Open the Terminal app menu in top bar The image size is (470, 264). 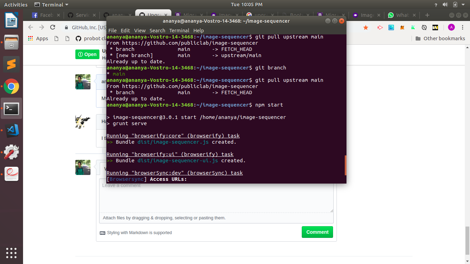tap(52, 4)
